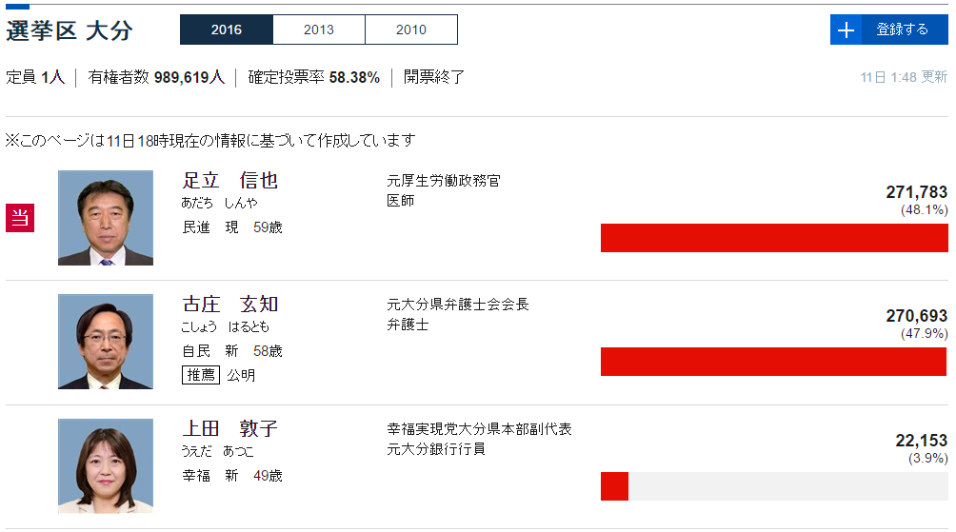This screenshot has width=956, height=532.
Task: Click reading こしょう はるとも
Action: click(225, 327)
